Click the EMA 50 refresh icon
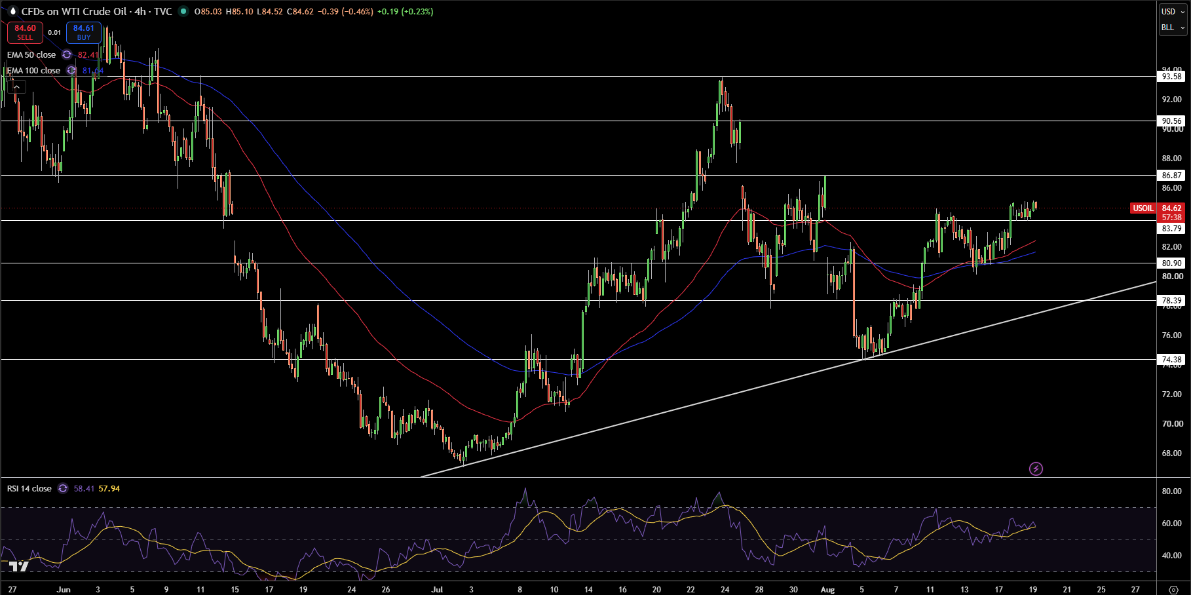Screen dimensions: 1191x595 pos(67,55)
